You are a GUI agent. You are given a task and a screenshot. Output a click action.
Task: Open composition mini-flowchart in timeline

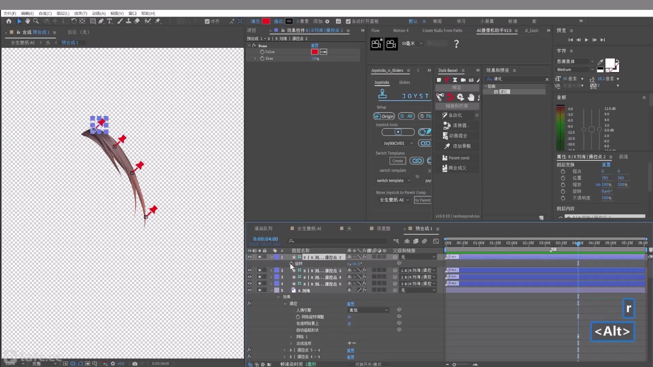[396, 241]
